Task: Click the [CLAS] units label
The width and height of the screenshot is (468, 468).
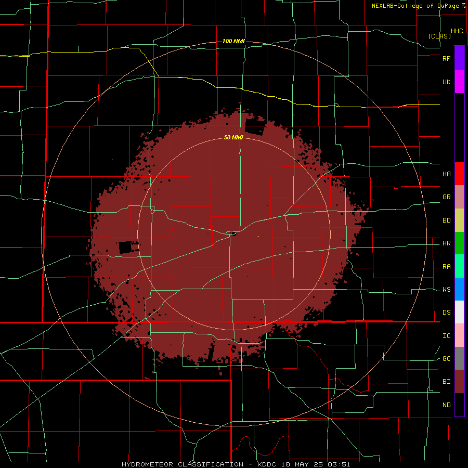Action: coord(439,36)
